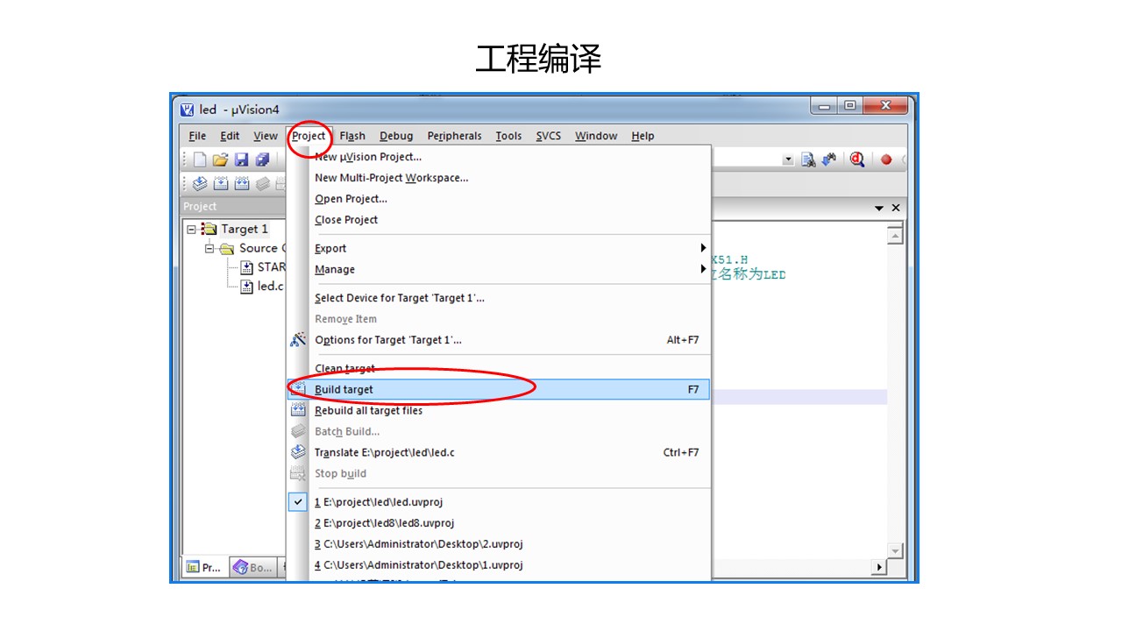Click the Rebuild all target files menu icon
Image resolution: width=1122 pixels, height=631 pixels.
(299, 410)
